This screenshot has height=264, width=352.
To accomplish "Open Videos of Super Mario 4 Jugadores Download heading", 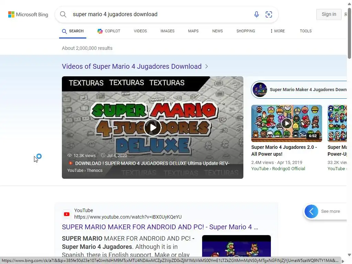I will [132, 66].
